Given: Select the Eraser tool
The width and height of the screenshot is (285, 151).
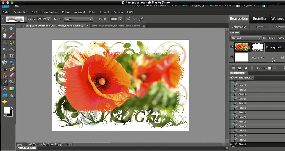Looking at the screenshot, I should click(x=12, y=75).
